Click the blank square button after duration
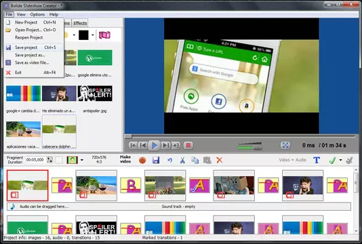The image size is (362, 244). pos(59,160)
